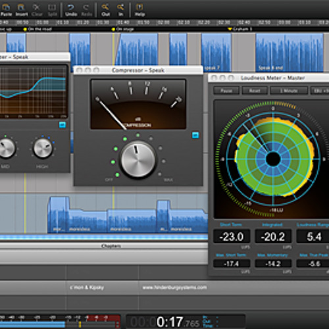Click the 'On stage' timeline marker

pos(123,29)
